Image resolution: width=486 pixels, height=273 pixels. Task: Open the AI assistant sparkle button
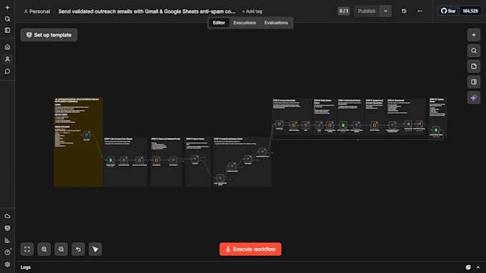(x=474, y=98)
